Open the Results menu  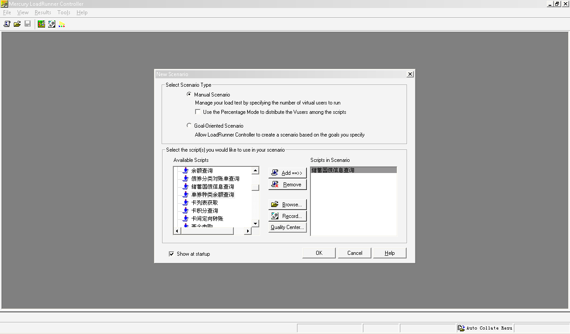pos(43,12)
